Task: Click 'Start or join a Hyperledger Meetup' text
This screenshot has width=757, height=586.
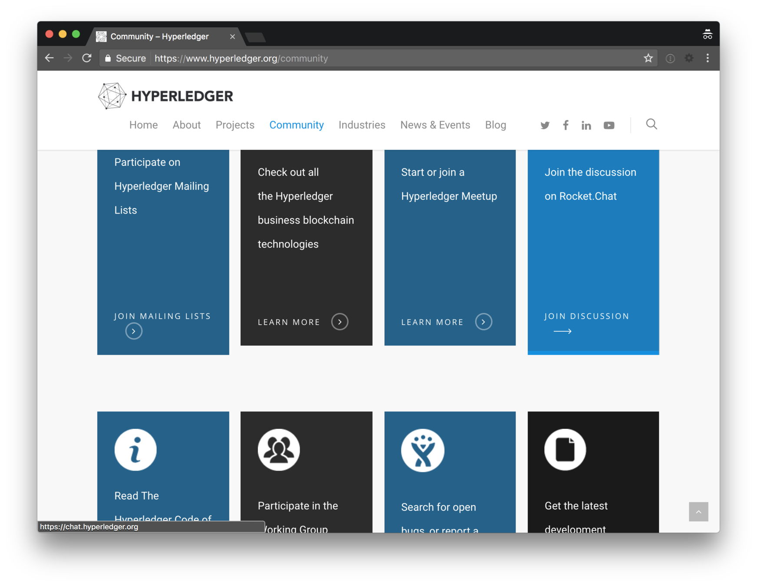Action: coord(449,184)
